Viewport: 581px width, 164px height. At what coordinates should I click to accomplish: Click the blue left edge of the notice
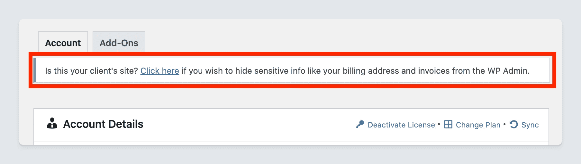click(35, 70)
